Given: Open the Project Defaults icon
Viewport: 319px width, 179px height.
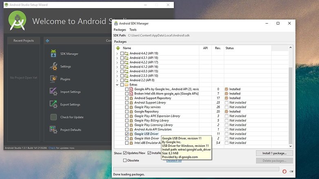Looking at the screenshot, I should (x=53, y=130).
